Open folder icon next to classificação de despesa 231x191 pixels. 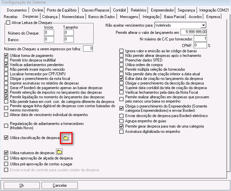(x=66, y=138)
